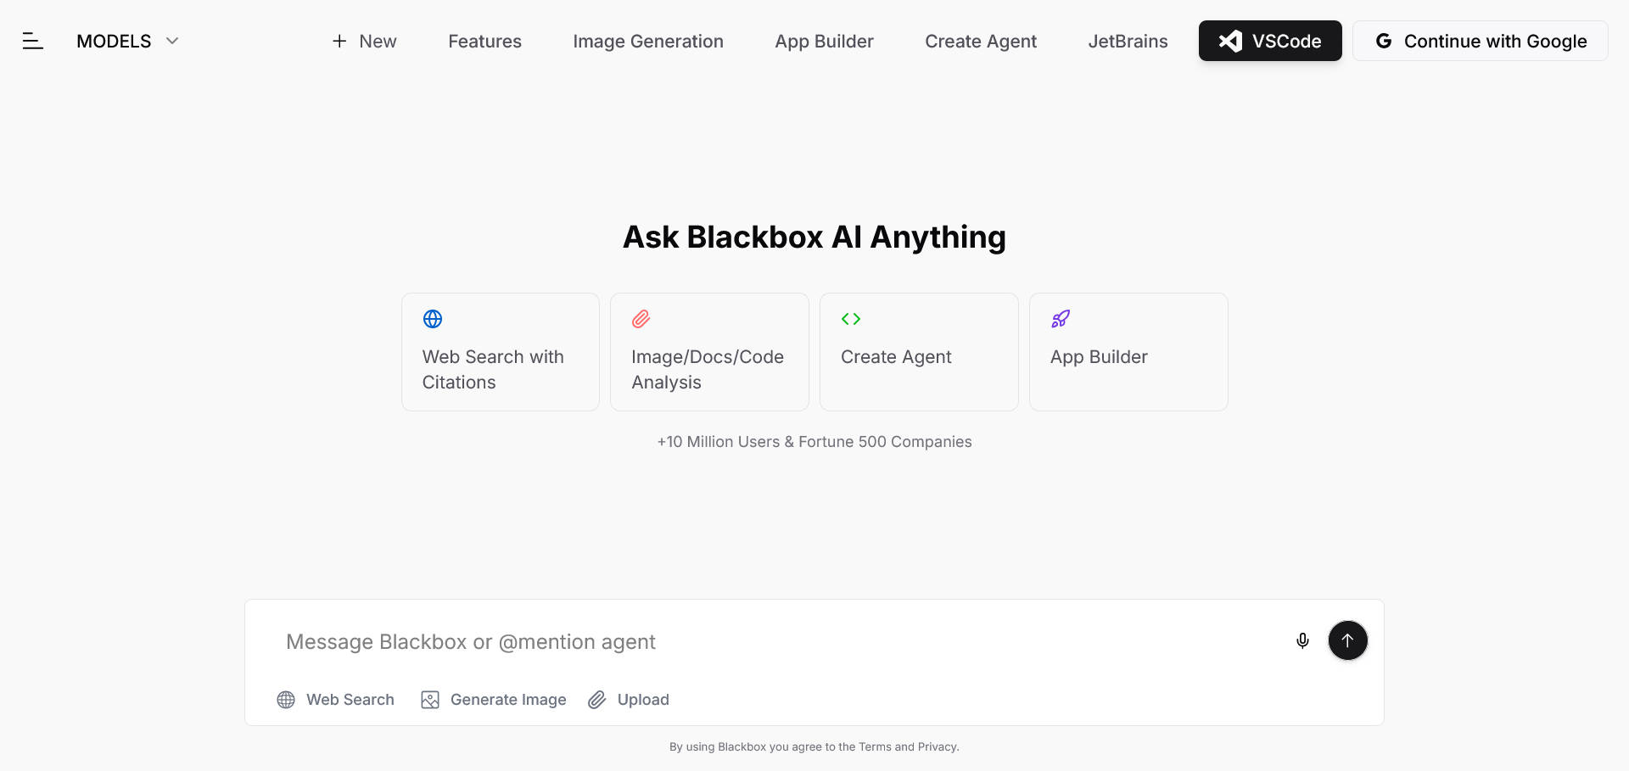
Task: Click the VSCode button
Action: pyautogui.click(x=1269, y=41)
